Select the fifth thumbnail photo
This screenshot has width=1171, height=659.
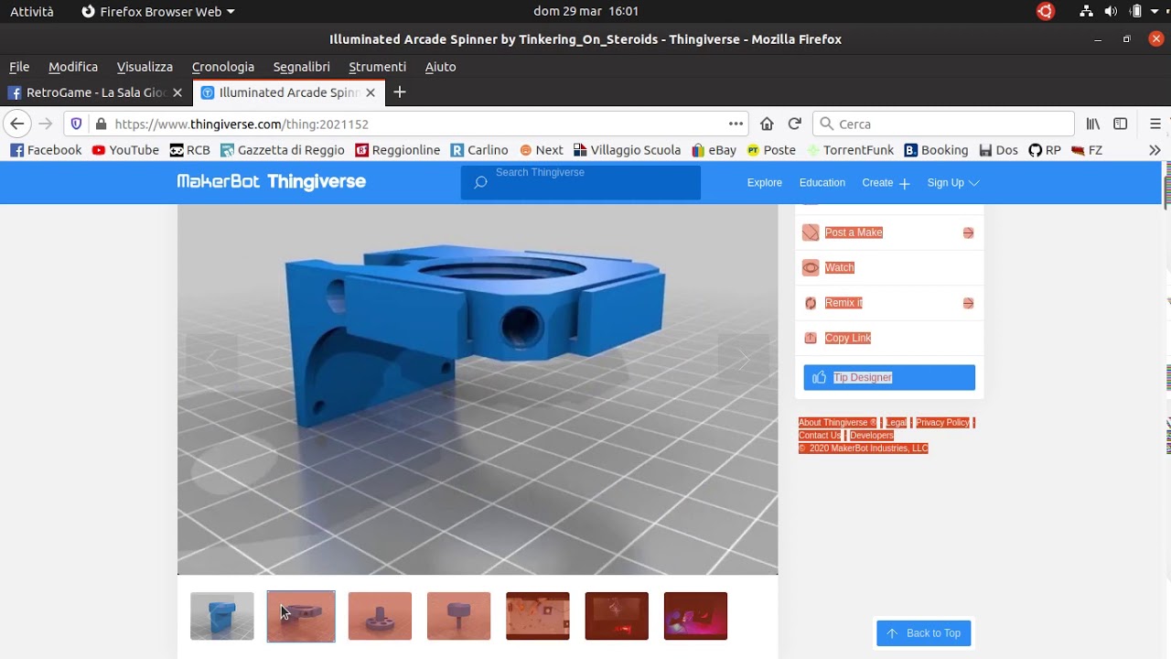point(538,616)
